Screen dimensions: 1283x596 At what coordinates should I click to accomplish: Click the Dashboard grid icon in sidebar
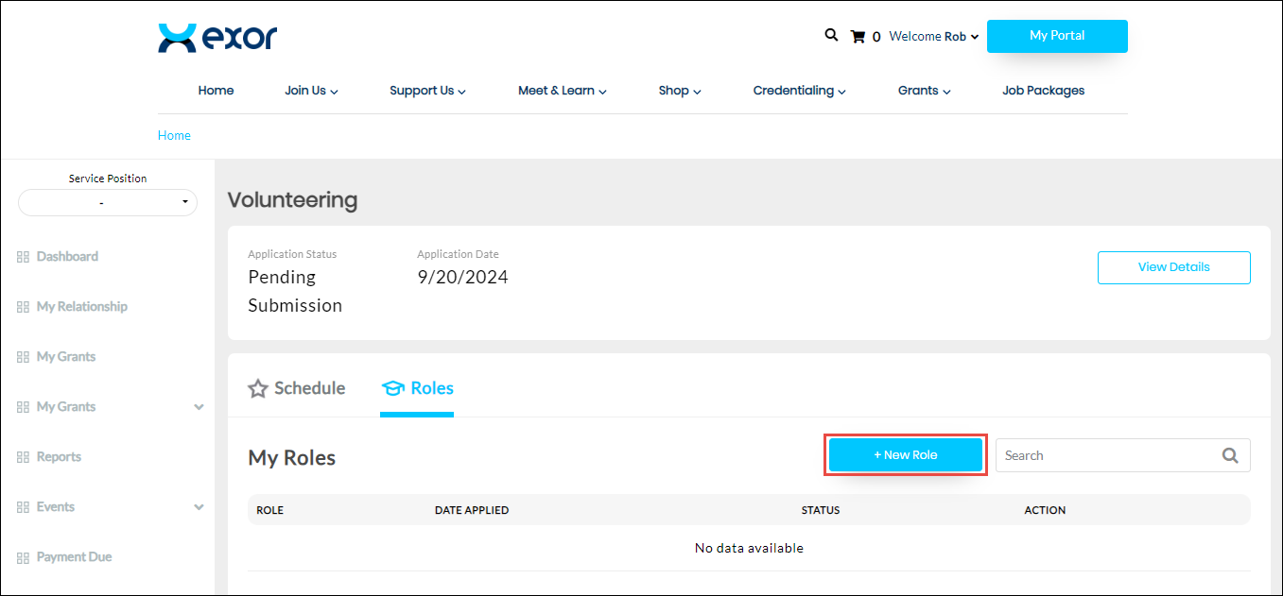click(23, 257)
